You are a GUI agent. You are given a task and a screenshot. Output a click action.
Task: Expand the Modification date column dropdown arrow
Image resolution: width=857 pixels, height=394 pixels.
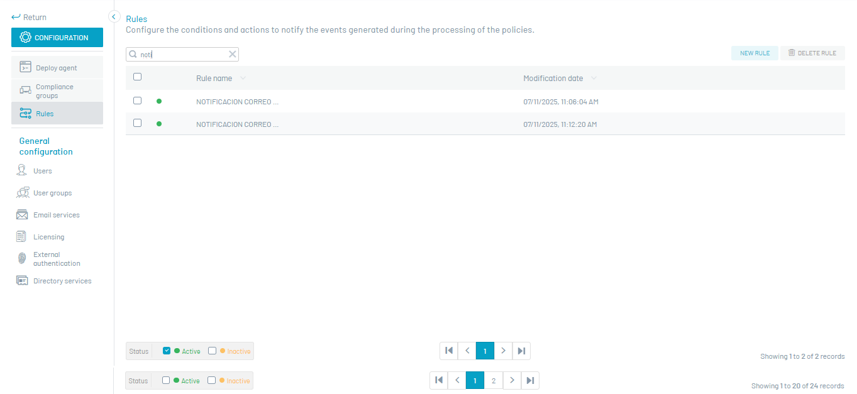[594, 79]
